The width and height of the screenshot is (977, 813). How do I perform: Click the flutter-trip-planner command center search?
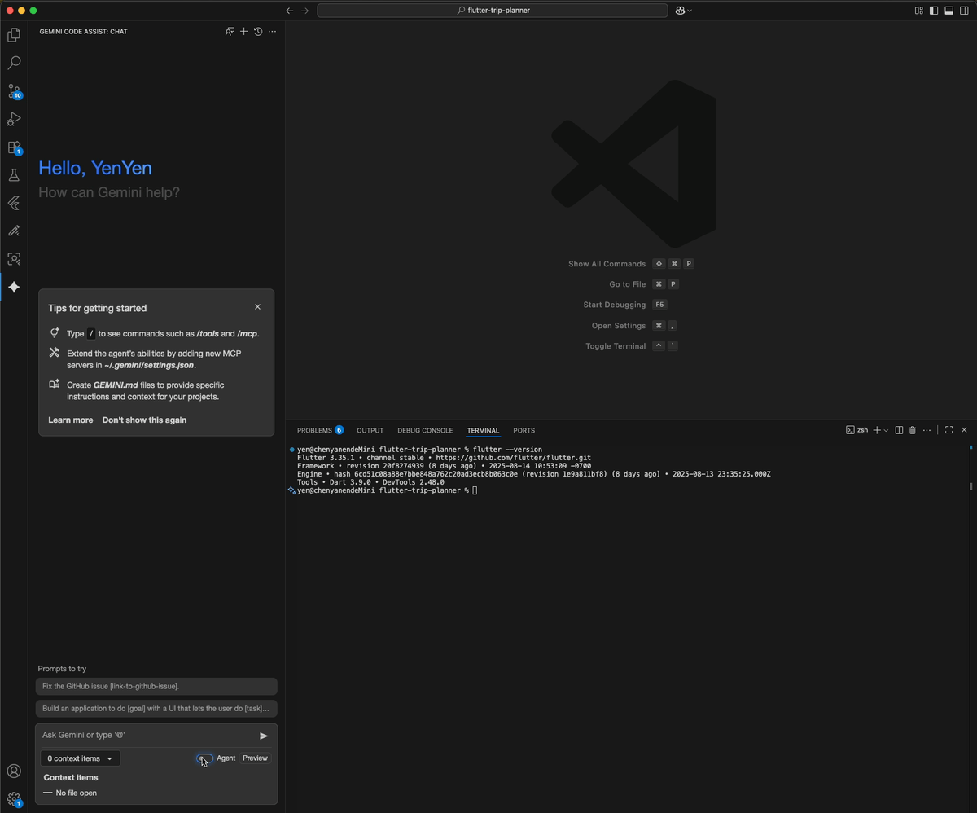point(492,11)
